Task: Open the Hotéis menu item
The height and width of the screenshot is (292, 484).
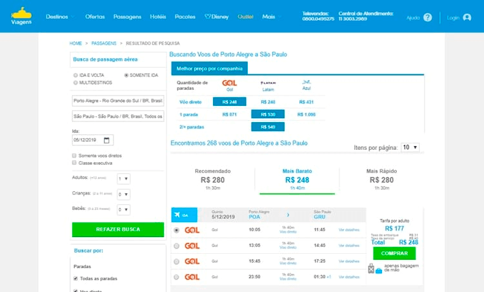Action: pyautogui.click(x=158, y=17)
